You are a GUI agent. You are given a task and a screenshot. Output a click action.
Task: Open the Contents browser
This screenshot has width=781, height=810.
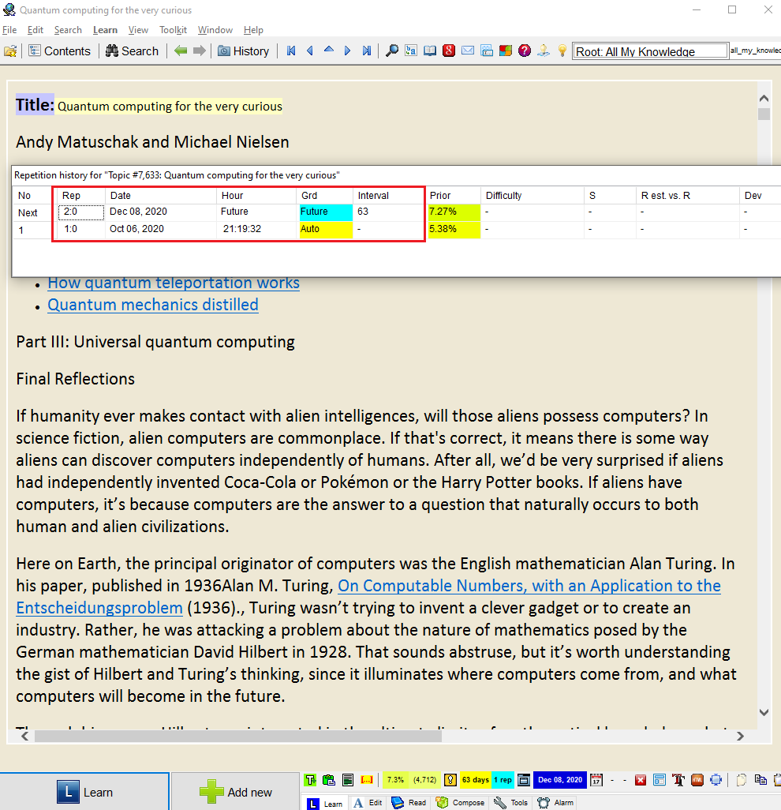(x=60, y=51)
